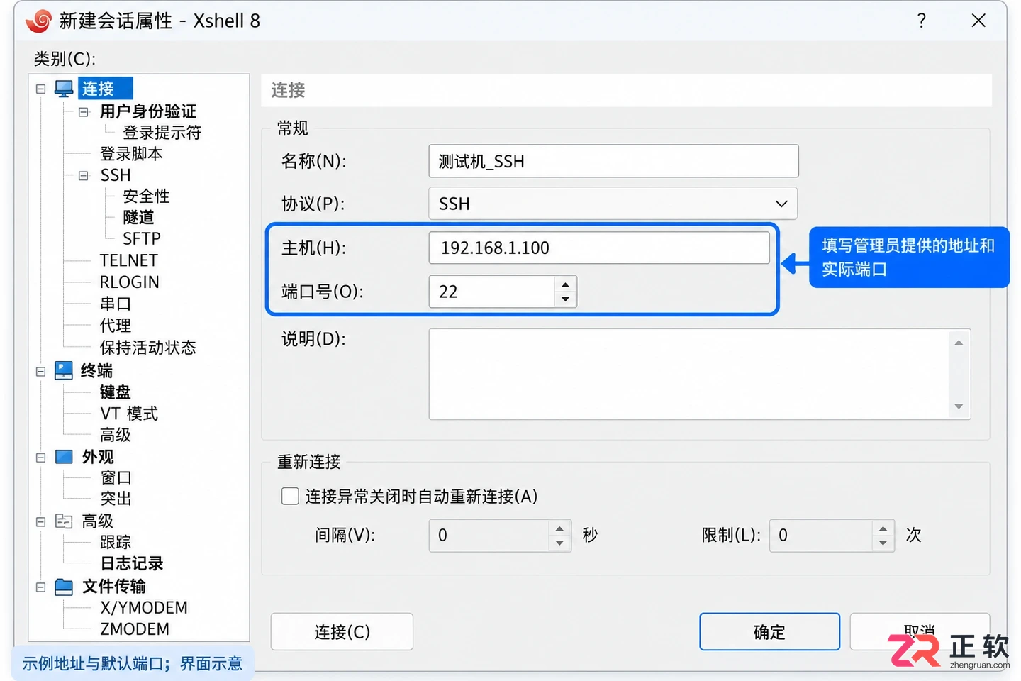Select 高级 under 终端
Viewport: 1021px width, 681px height.
pyautogui.click(x=116, y=435)
